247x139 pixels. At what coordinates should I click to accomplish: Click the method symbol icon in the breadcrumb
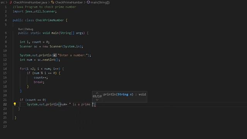[88, 2]
